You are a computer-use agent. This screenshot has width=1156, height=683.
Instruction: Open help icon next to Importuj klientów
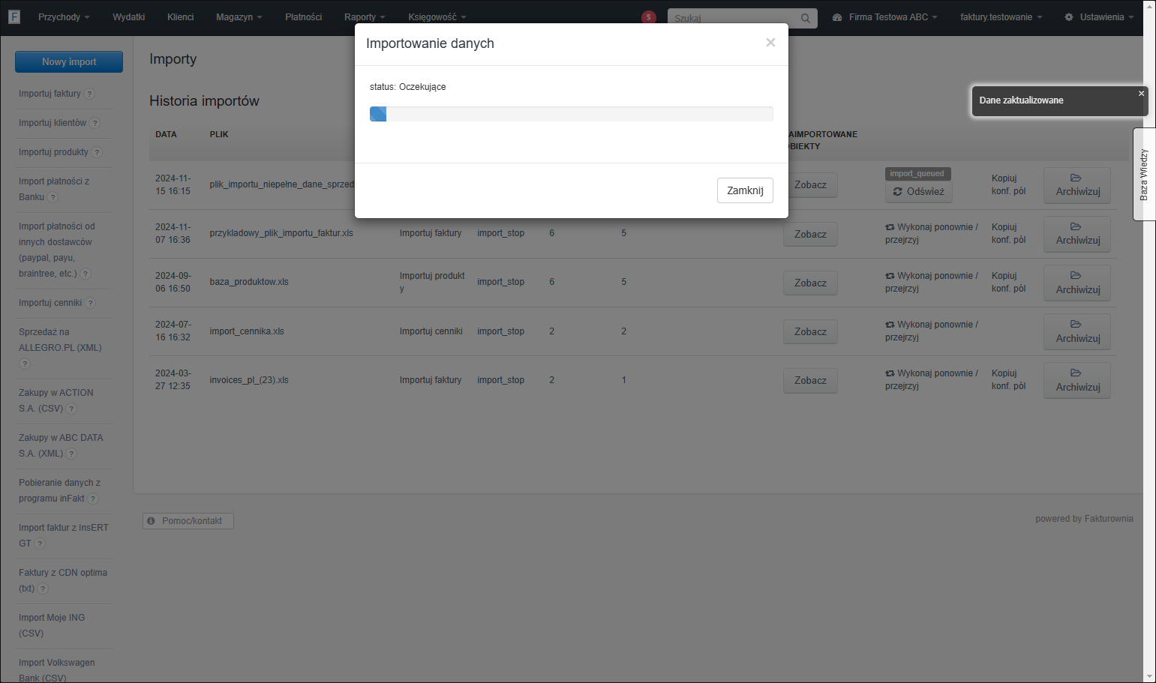point(95,123)
